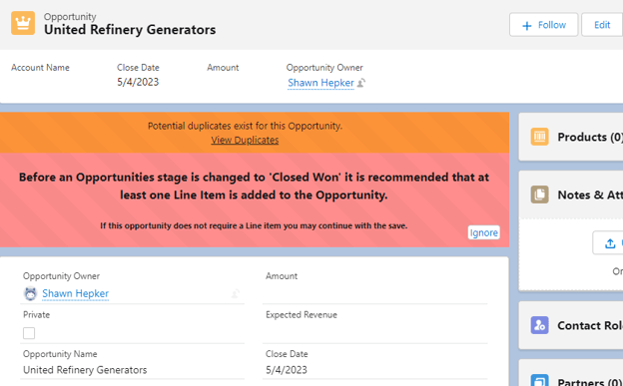Open the View Duplicates link
Screen dimensions: 623x386
(245, 140)
